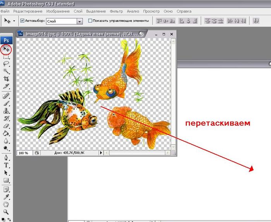This screenshot has height=222, width=271.
Task: Click the align left edges icon
Action: coord(182,21)
